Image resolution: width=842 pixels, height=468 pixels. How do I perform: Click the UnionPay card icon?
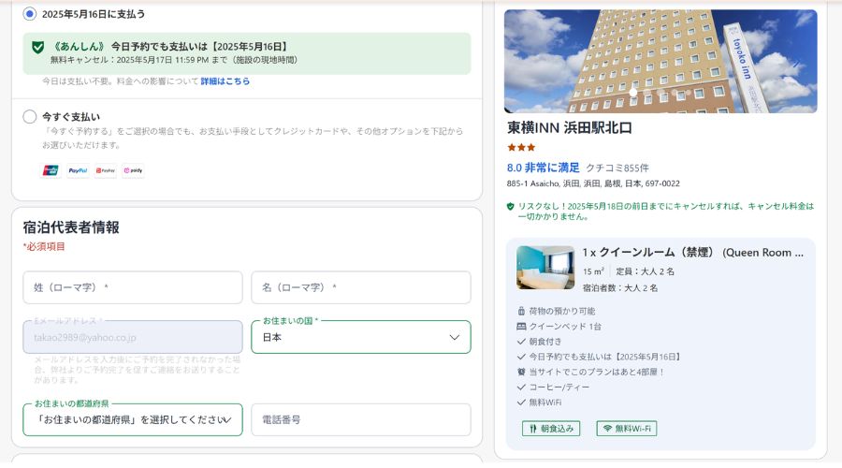click(x=51, y=170)
